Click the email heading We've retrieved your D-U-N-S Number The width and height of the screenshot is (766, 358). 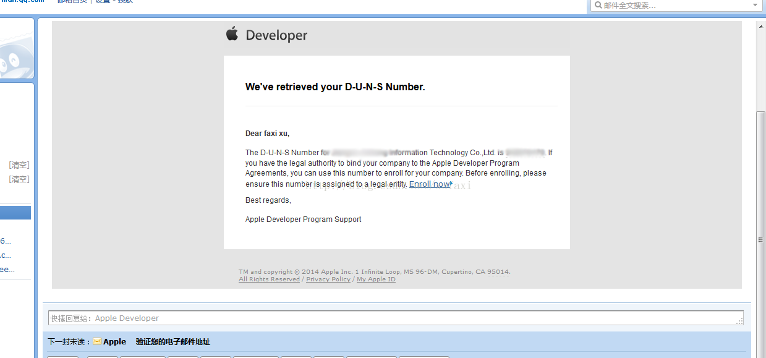335,87
